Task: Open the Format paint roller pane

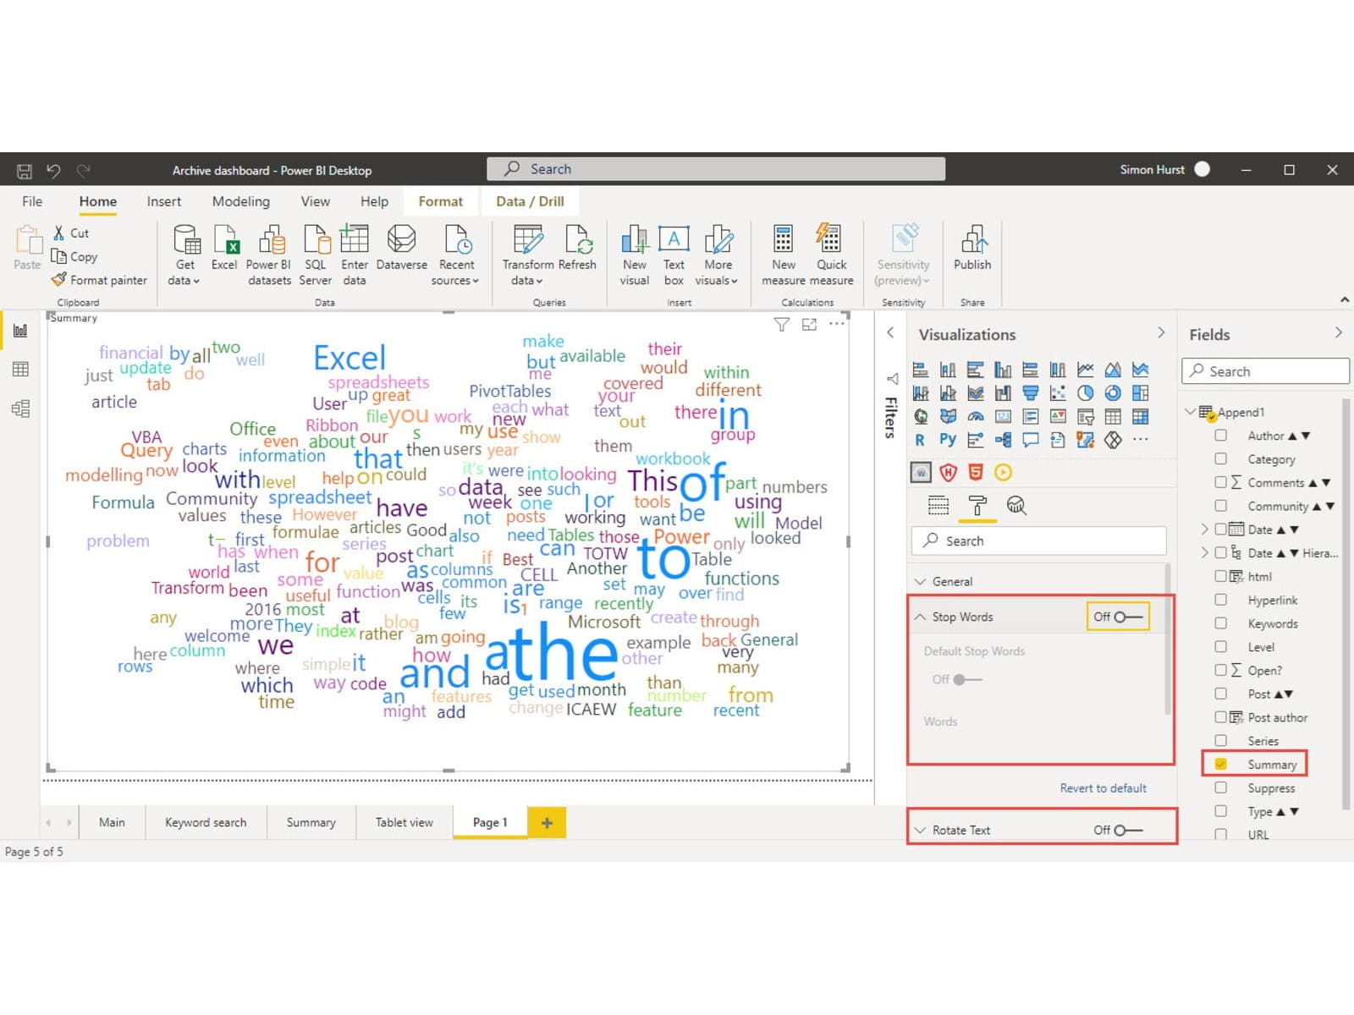Action: coord(977,506)
